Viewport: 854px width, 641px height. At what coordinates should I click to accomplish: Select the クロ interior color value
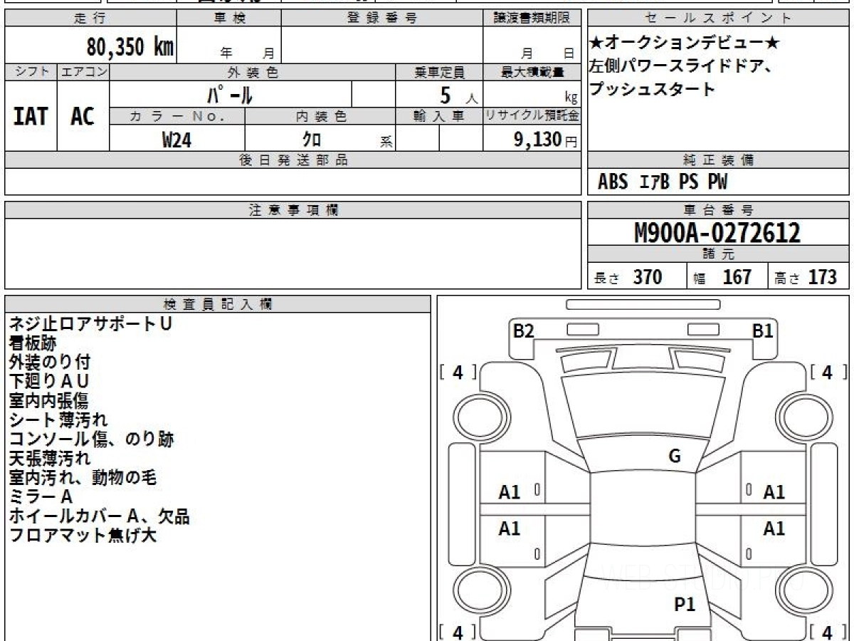(312, 140)
